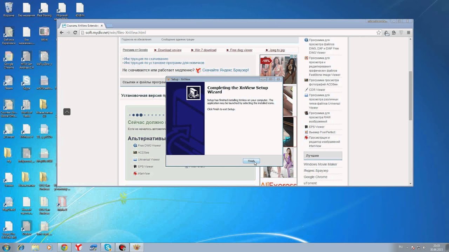Open a new tab in Chrome
The height and width of the screenshot is (252, 449).
(x=109, y=26)
